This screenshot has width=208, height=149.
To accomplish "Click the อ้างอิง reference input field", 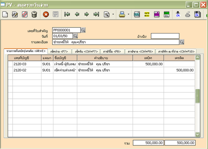I will point(165,36).
